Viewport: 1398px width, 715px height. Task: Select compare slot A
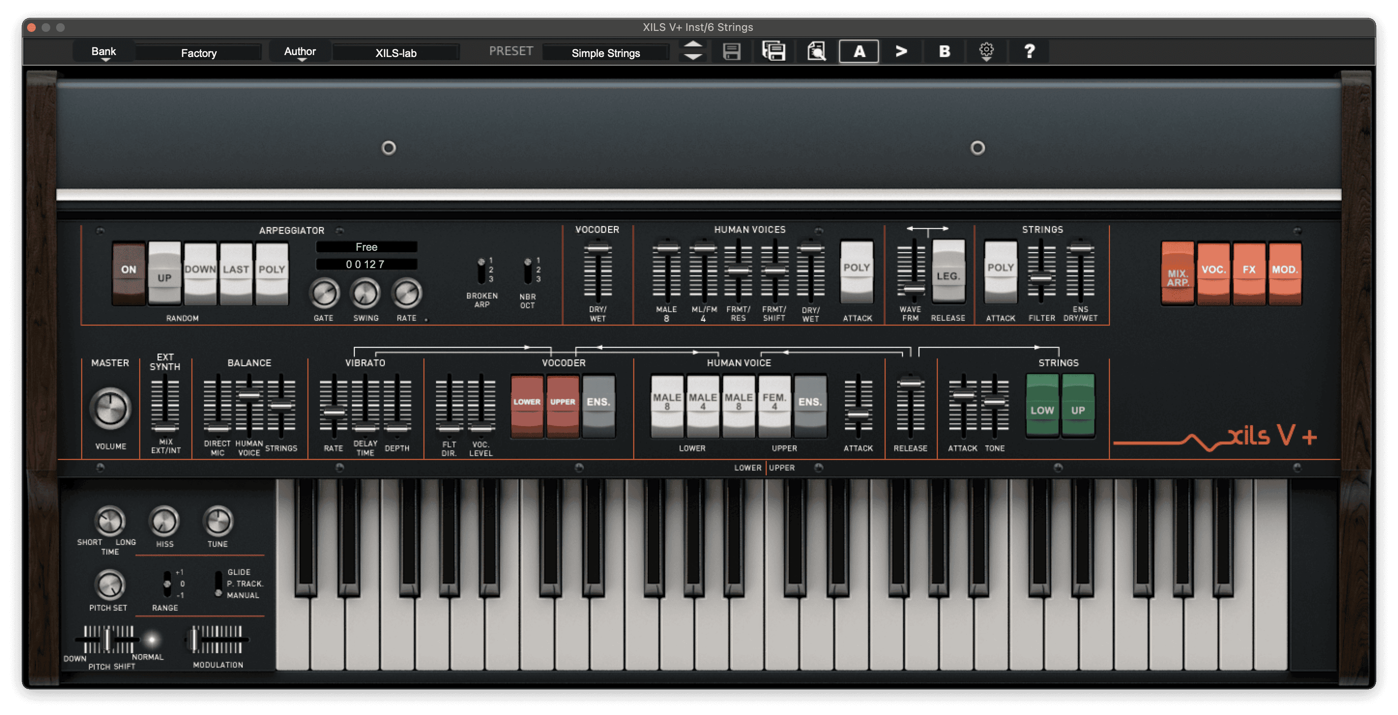[859, 52]
